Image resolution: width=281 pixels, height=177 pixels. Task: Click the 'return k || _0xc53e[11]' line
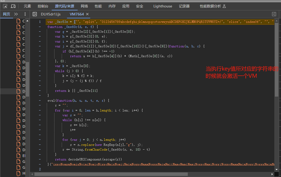point(76,91)
